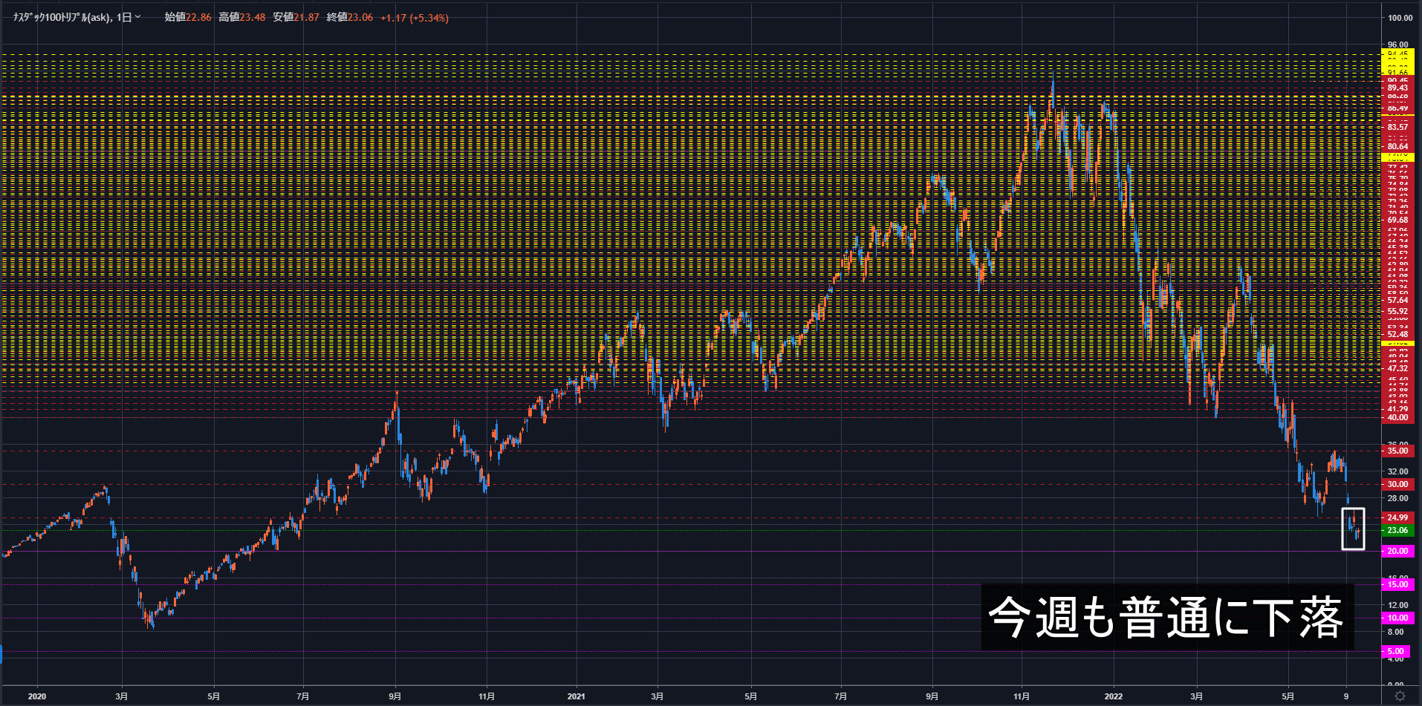The width and height of the screenshot is (1422, 706).
Task: Expand the symbol legend dropdown chevron
Action: coord(137,17)
